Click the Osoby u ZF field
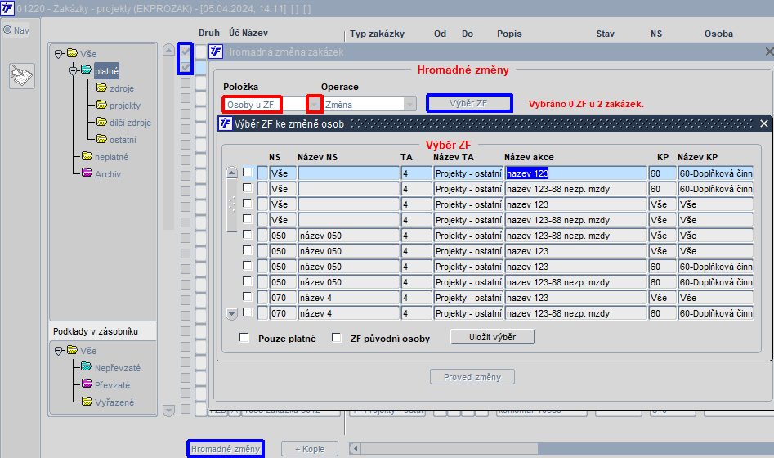Screen dimensions: 774x458 pyautogui.click(x=253, y=104)
